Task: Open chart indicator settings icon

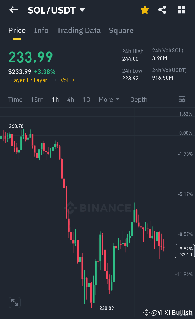Action: [182, 99]
